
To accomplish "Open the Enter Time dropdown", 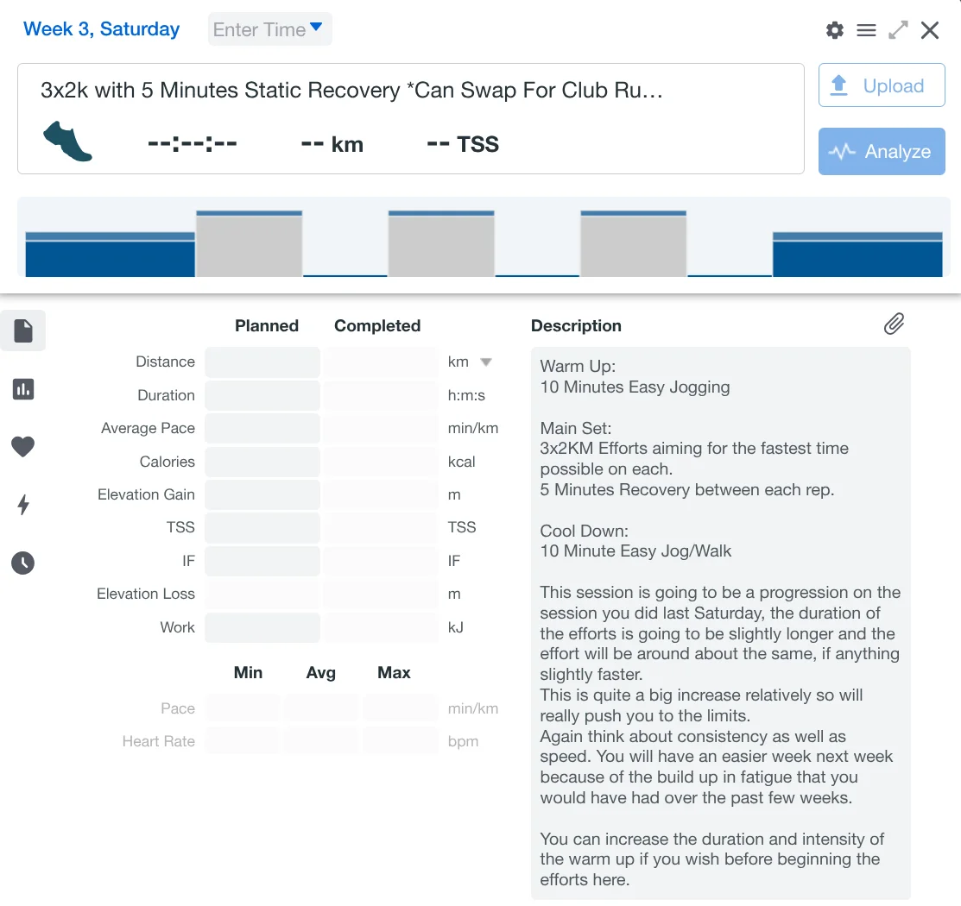I will tap(269, 29).
